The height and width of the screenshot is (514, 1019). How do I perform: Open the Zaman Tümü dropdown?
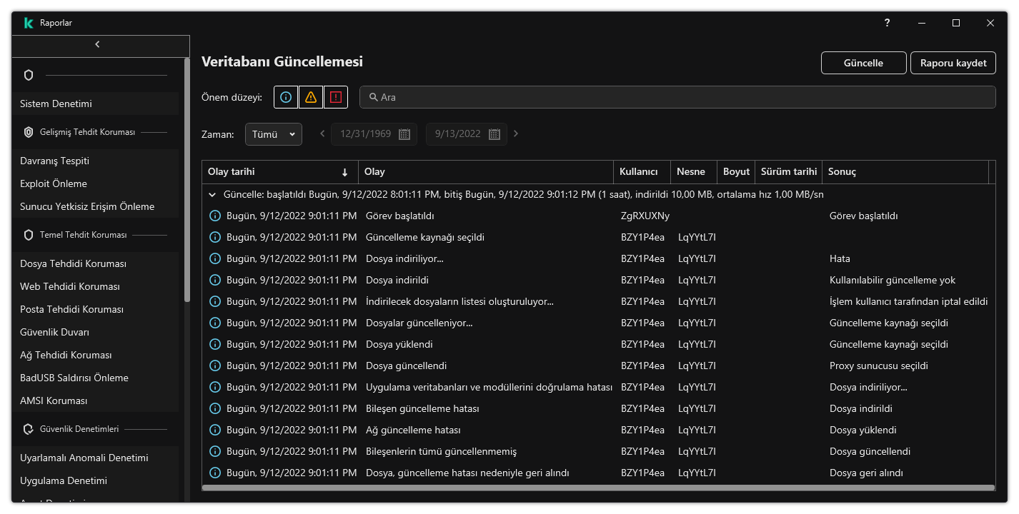pos(274,134)
